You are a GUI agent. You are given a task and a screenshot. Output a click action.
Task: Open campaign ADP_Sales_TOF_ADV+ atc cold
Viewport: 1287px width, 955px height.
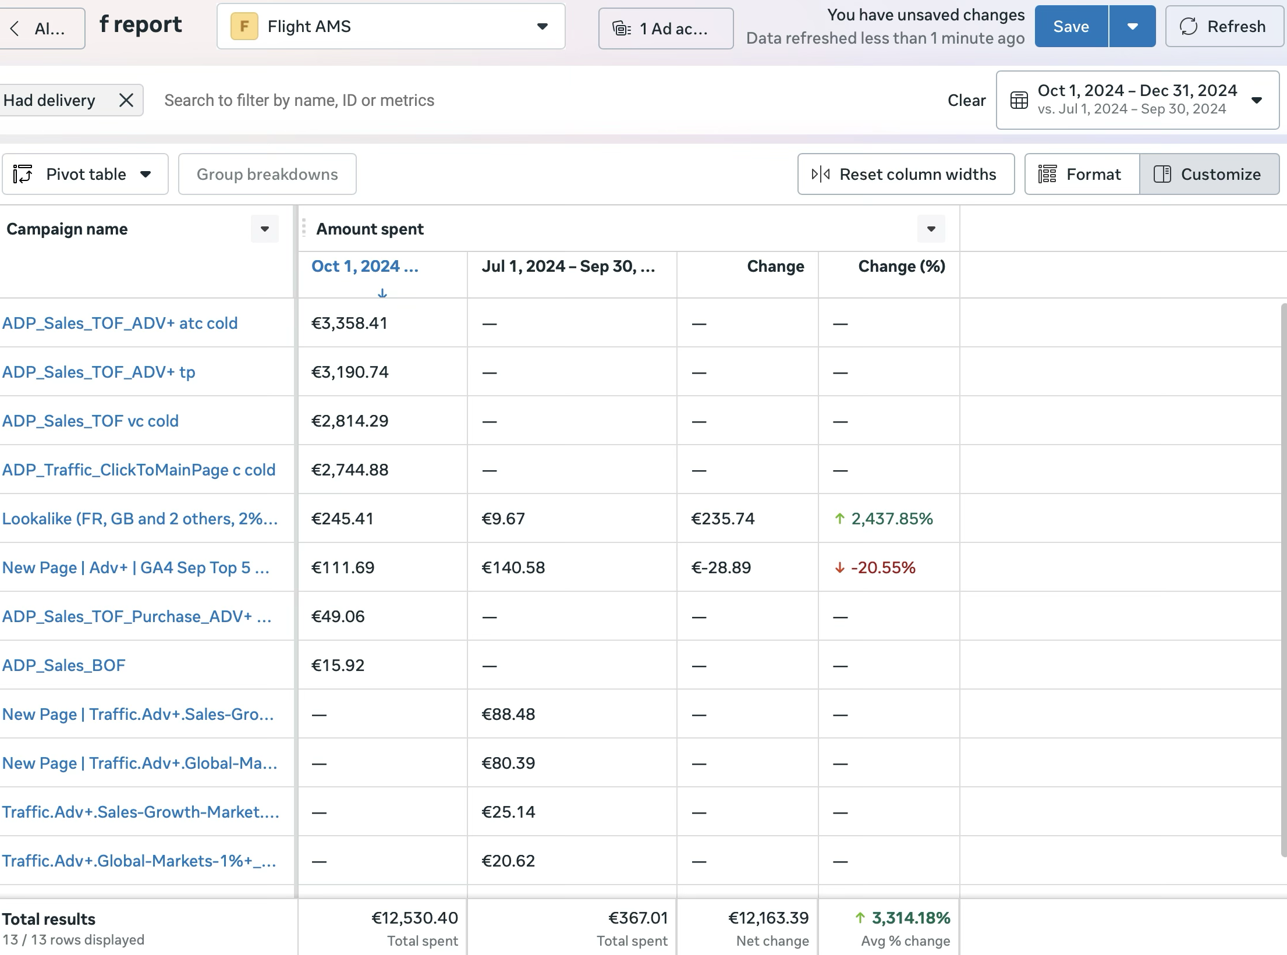pos(120,323)
